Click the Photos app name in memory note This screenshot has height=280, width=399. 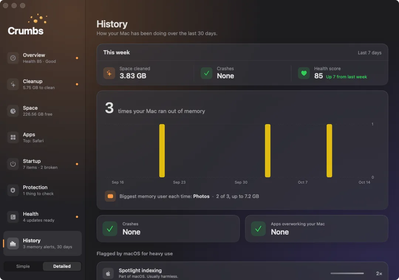(x=201, y=196)
